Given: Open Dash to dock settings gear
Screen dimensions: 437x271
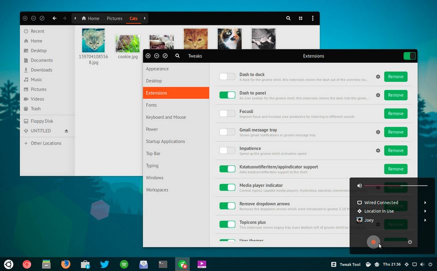Looking at the screenshot, I should [378, 77].
